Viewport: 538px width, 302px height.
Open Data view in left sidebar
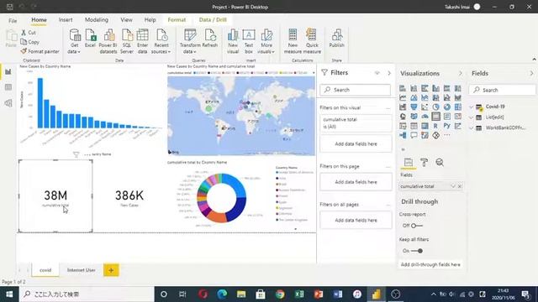[x=8, y=87]
